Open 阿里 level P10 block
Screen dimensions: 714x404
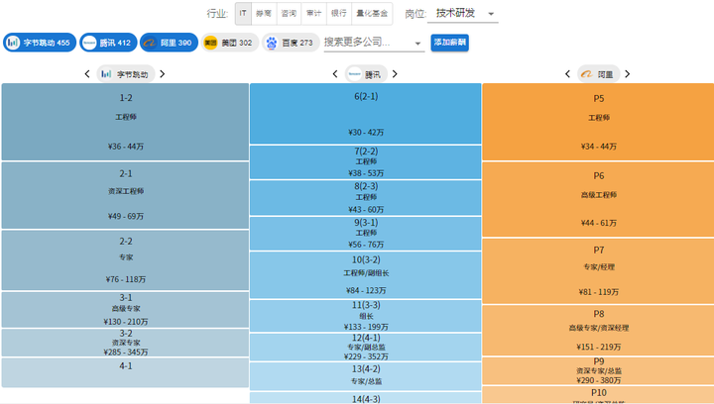(598, 395)
